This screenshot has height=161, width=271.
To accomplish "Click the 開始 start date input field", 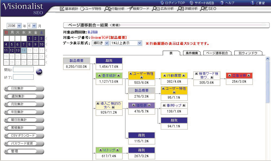I will [23, 70].
